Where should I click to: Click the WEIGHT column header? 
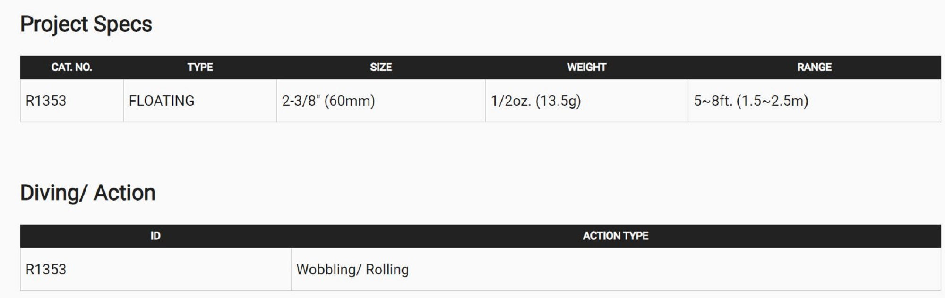[x=586, y=68]
